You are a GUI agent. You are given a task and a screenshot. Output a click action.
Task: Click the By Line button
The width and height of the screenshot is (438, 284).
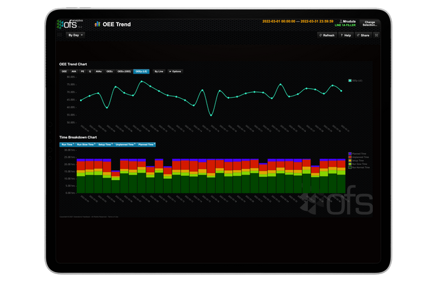click(x=158, y=71)
